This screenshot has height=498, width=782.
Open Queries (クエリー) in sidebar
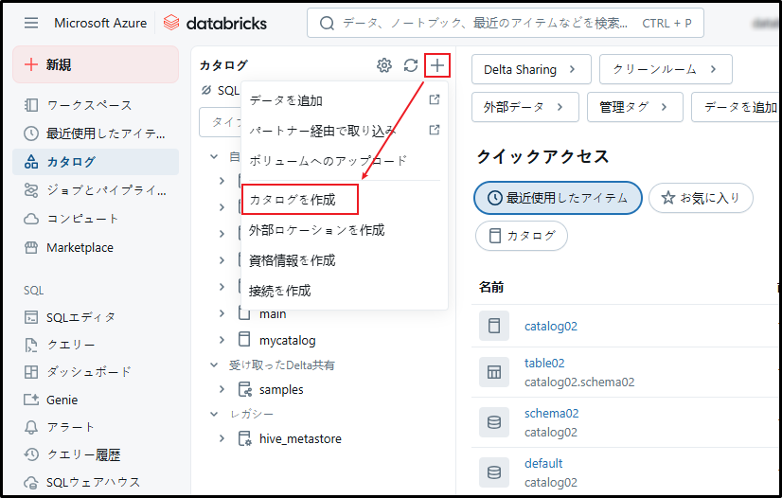click(x=96, y=345)
